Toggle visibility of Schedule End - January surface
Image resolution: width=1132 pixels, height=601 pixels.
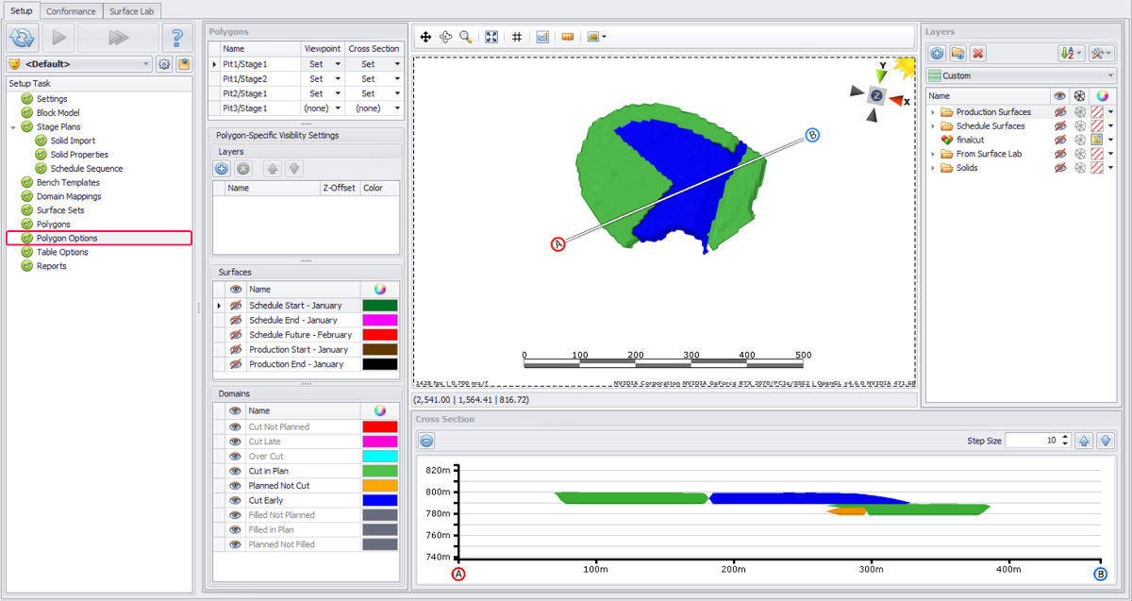[x=236, y=321]
